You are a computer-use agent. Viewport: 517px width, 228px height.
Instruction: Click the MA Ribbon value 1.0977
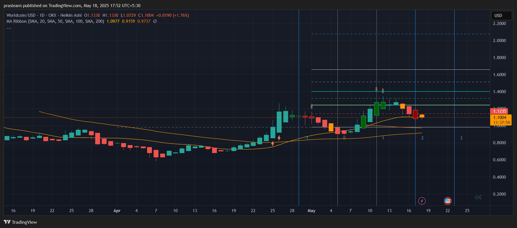click(113, 21)
